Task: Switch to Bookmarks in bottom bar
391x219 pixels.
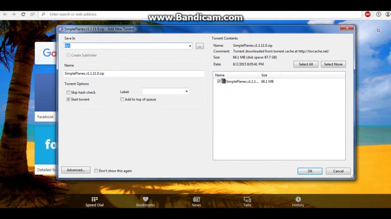Action: click(145, 202)
